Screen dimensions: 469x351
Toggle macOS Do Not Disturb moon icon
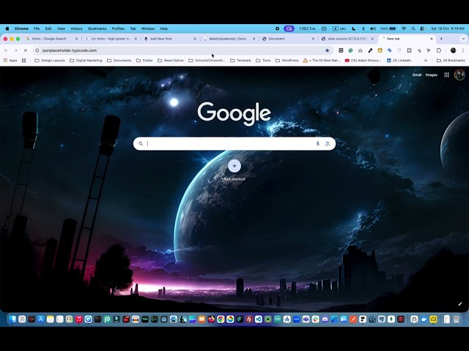tap(353, 29)
